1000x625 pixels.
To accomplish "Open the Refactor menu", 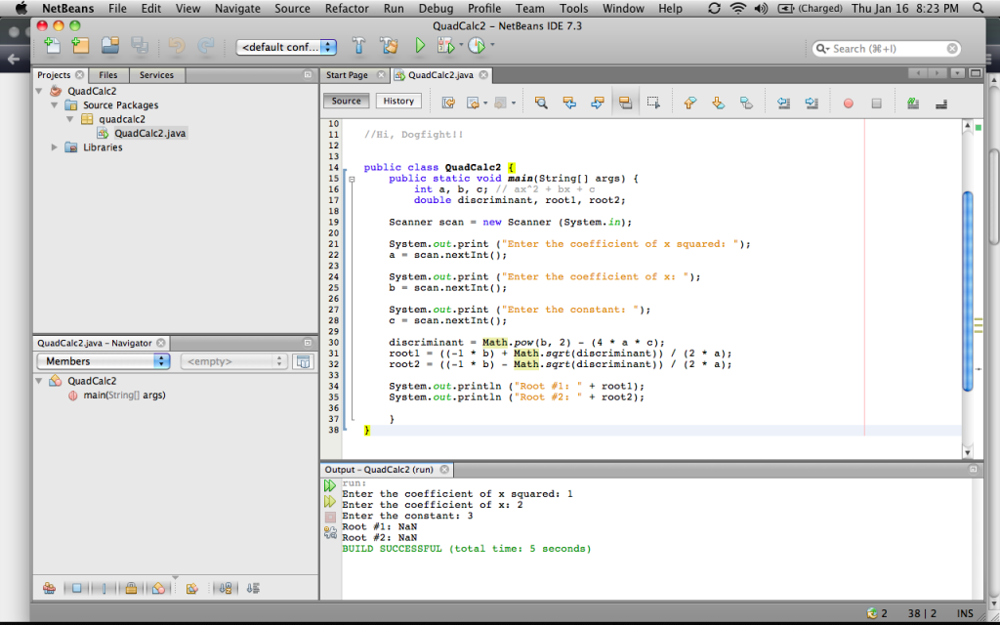I will (347, 9).
